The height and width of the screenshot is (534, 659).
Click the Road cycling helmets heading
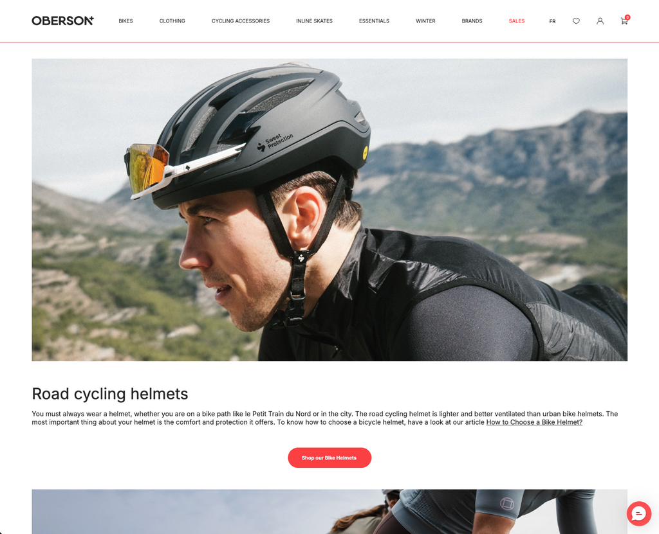click(x=110, y=394)
